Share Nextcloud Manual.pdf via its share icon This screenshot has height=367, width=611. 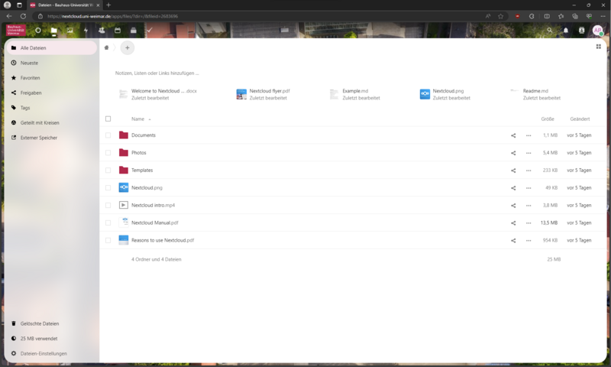tap(513, 223)
